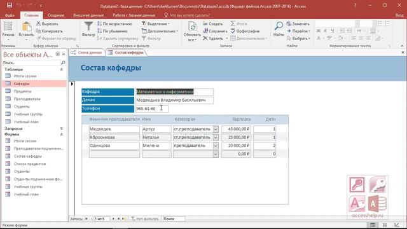The width and height of the screenshot is (407, 229).
Task: Open the Перейти dropdown
Action: click(x=298, y=31)
